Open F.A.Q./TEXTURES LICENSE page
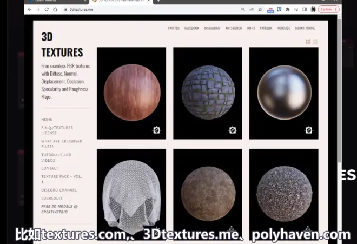Viewport: 357px width, 244px height. point(57,130)
